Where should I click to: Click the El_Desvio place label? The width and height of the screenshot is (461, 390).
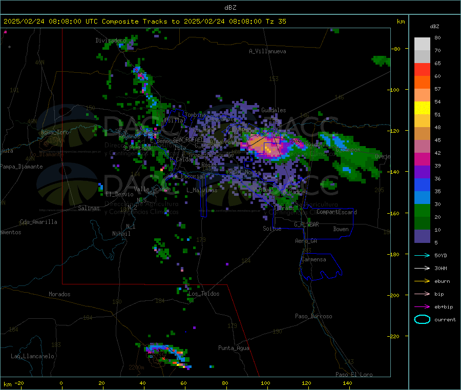click(x=119, y=194)
